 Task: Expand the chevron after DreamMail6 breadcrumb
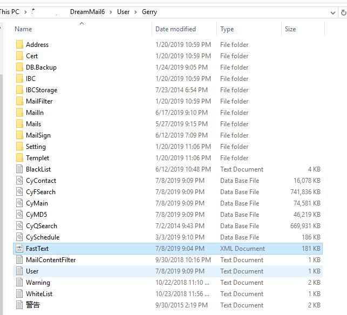(x=111, y=12)
